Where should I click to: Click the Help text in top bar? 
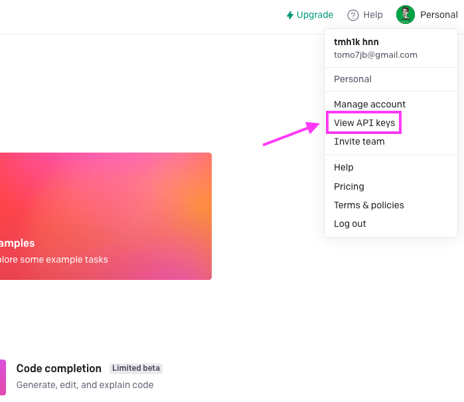[373, 15]
